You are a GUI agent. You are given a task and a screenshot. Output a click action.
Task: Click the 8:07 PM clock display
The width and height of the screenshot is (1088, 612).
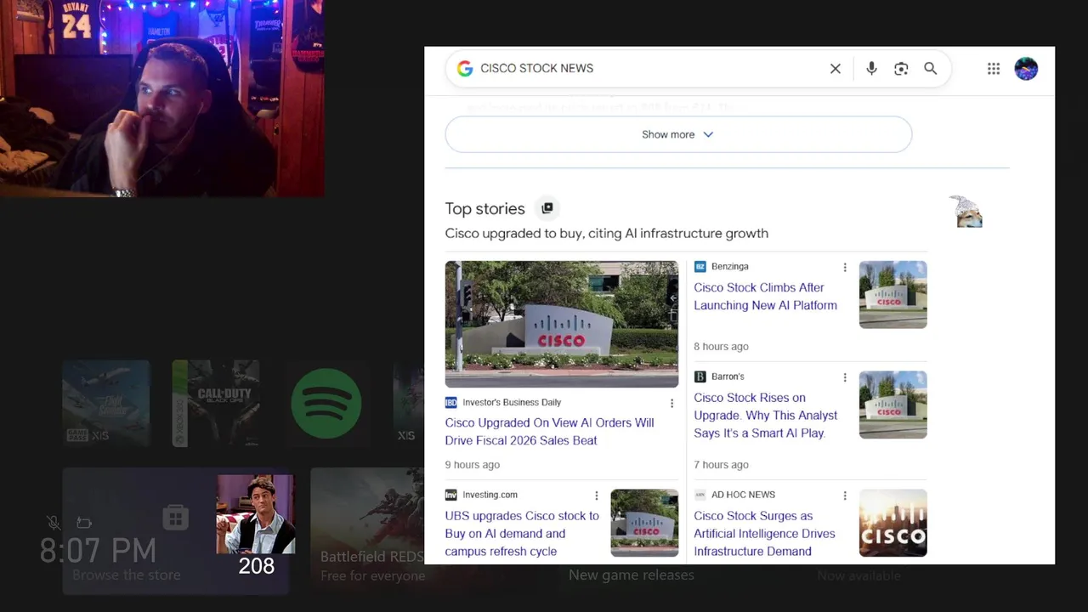[98, 552]
